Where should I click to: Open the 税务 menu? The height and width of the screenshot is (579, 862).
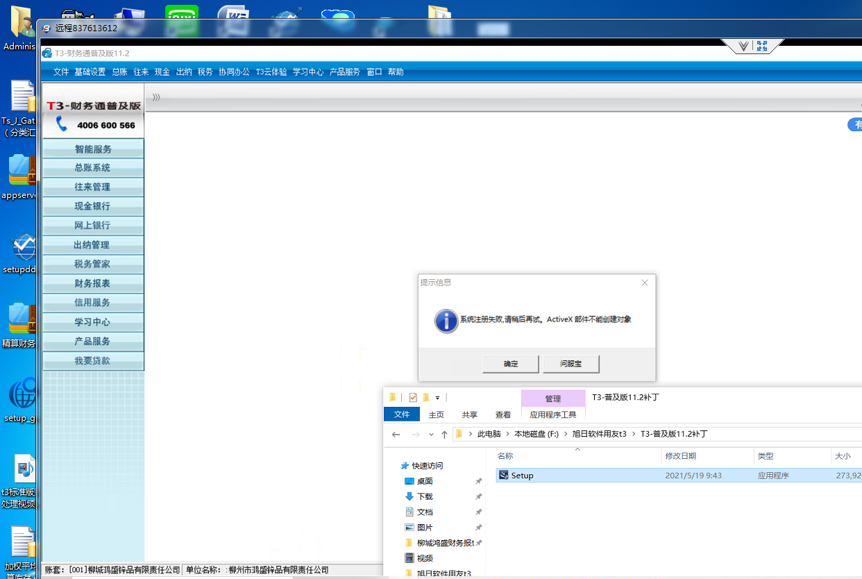click(205, 72)
